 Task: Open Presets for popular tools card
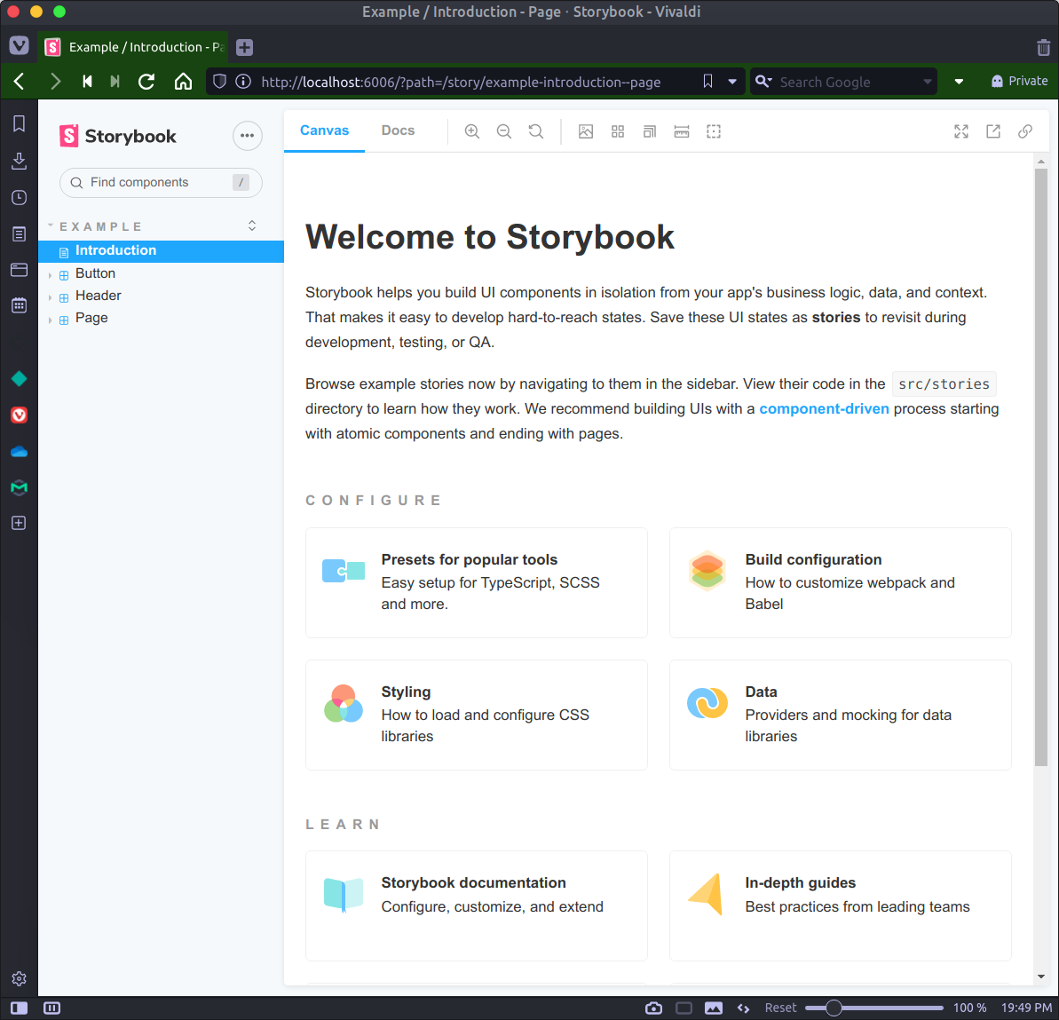click(x=476, y=582)
